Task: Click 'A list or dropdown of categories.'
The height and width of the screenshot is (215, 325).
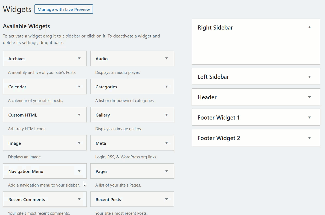Action: click(x=125, y=101)
